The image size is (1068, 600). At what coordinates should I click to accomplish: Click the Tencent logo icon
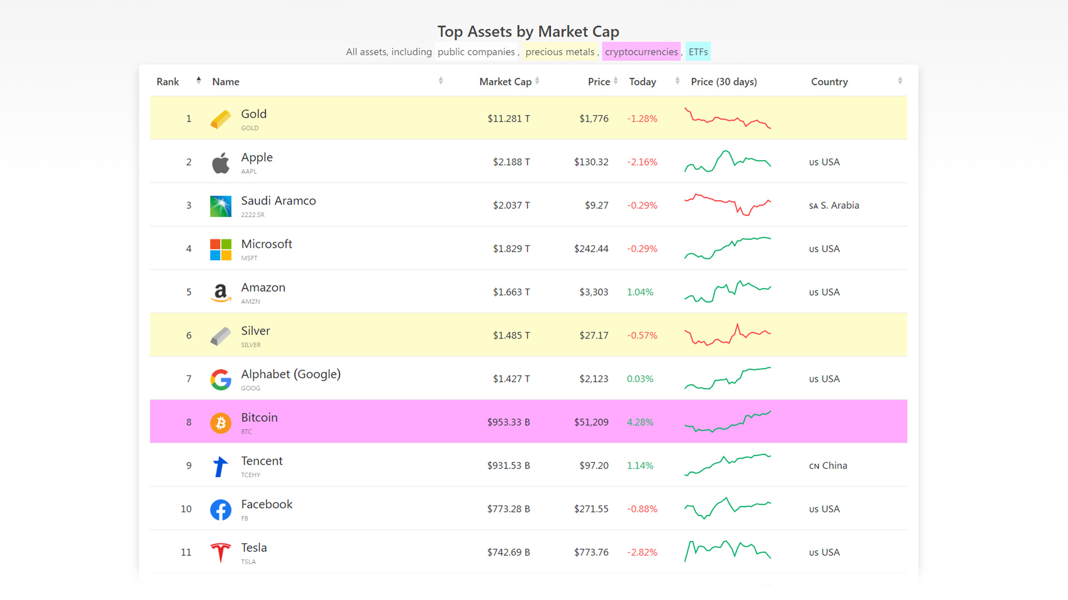pos(221,466)
